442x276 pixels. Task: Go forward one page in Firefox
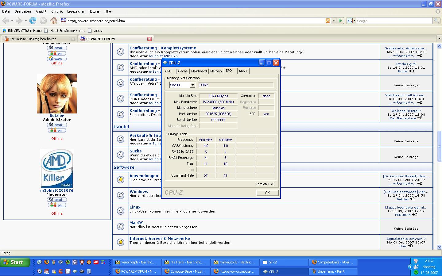point(19,21)
